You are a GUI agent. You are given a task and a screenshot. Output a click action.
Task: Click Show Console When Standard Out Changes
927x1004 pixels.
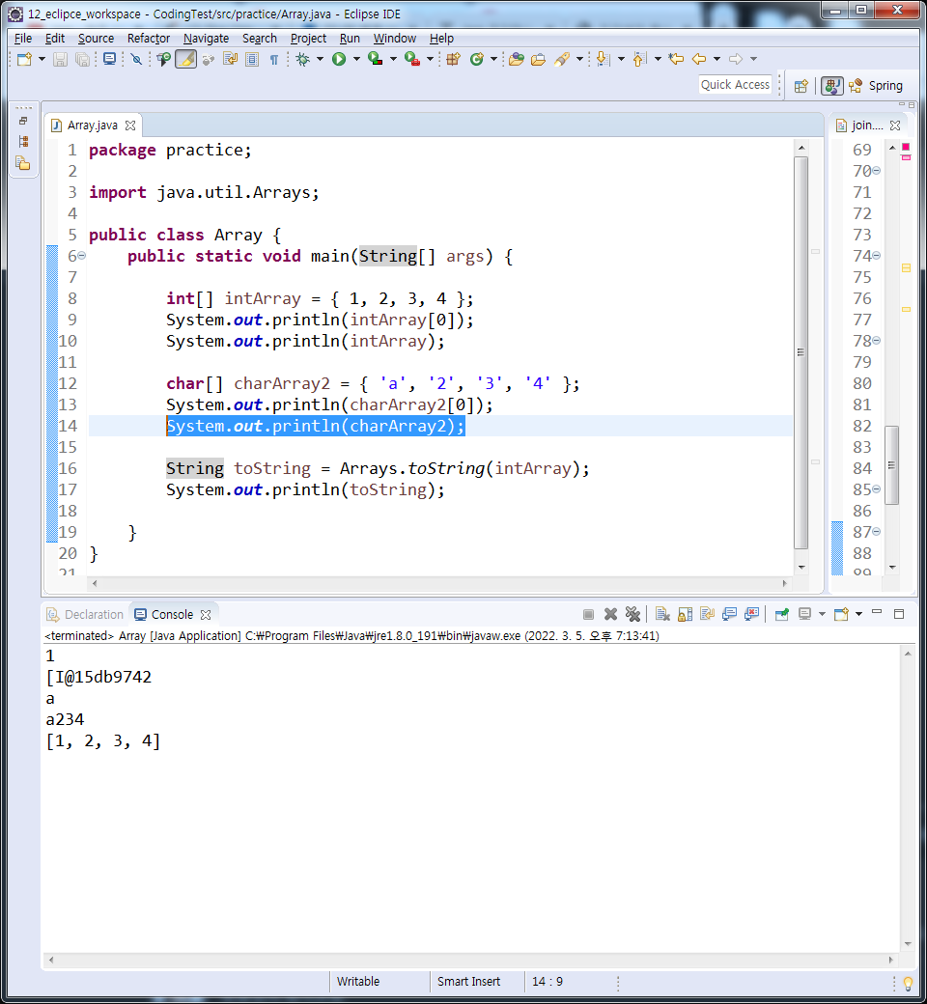coord(729,614)
